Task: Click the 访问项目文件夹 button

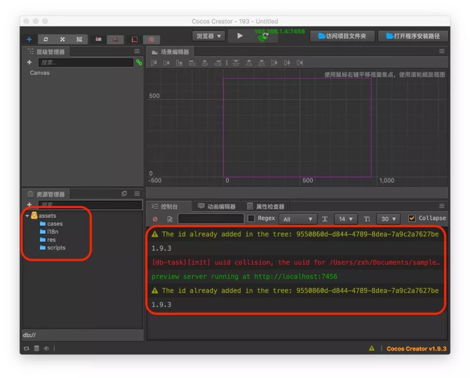Action: click(342, 36)
